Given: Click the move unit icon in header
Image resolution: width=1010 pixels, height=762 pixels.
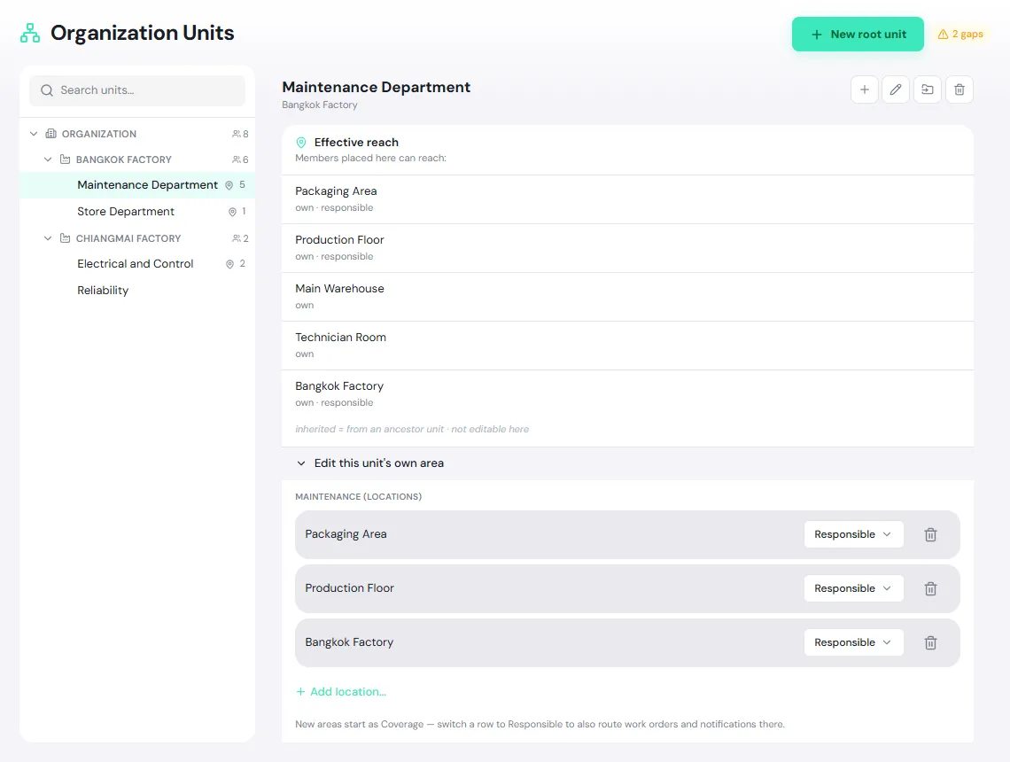Looking at the screenshot, I should 928,89.
